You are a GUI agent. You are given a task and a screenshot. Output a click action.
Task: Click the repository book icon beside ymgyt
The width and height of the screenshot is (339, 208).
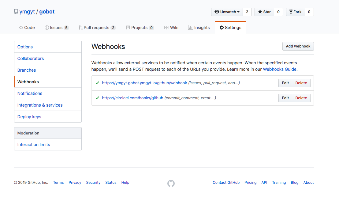16,12
